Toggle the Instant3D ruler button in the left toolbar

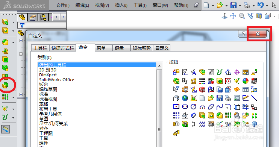coord(5,129)
